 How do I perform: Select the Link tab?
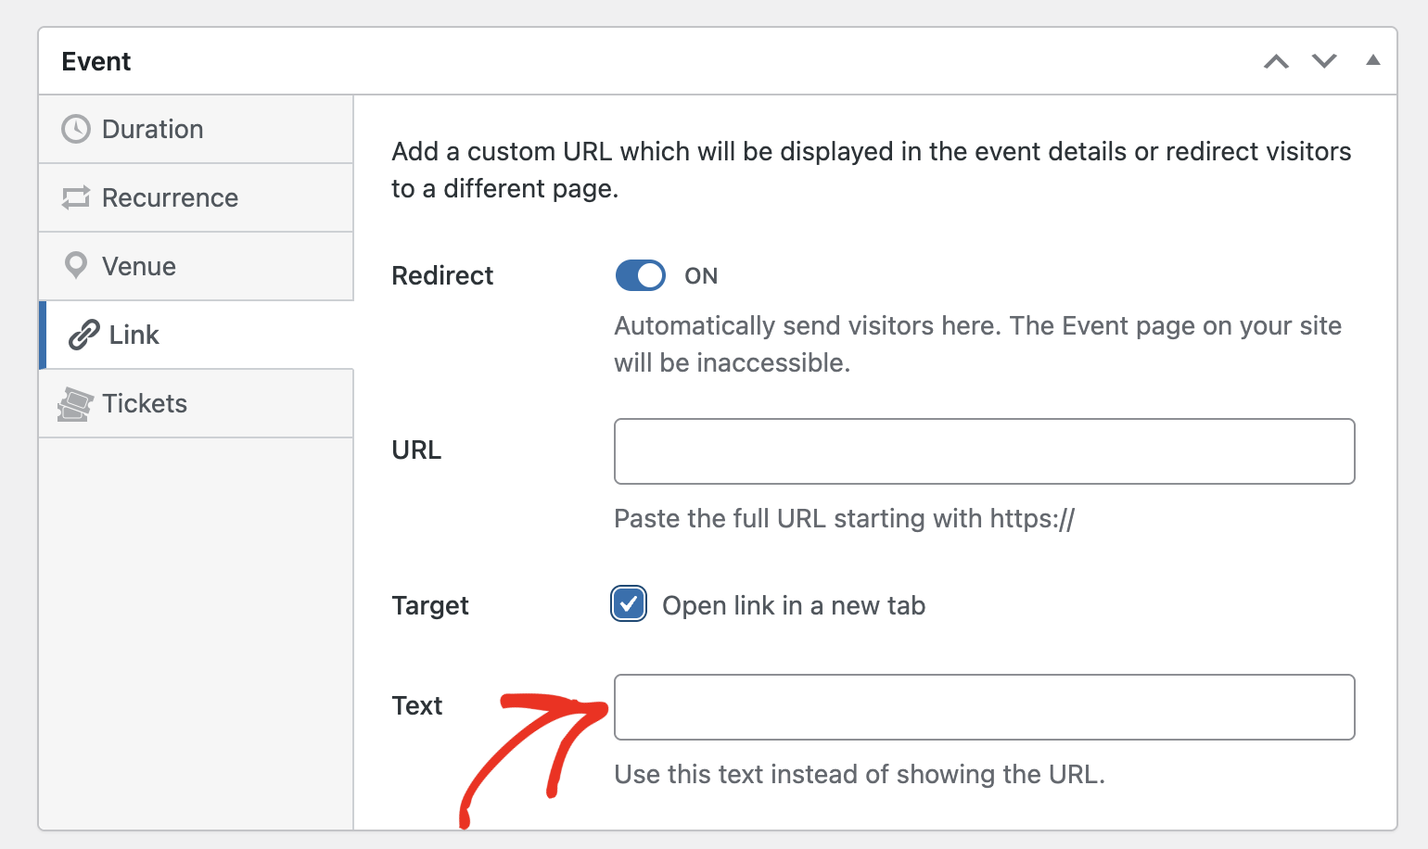pyautogui.click(x=196, y=335)
